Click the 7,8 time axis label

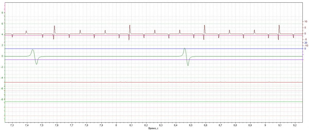87,125
